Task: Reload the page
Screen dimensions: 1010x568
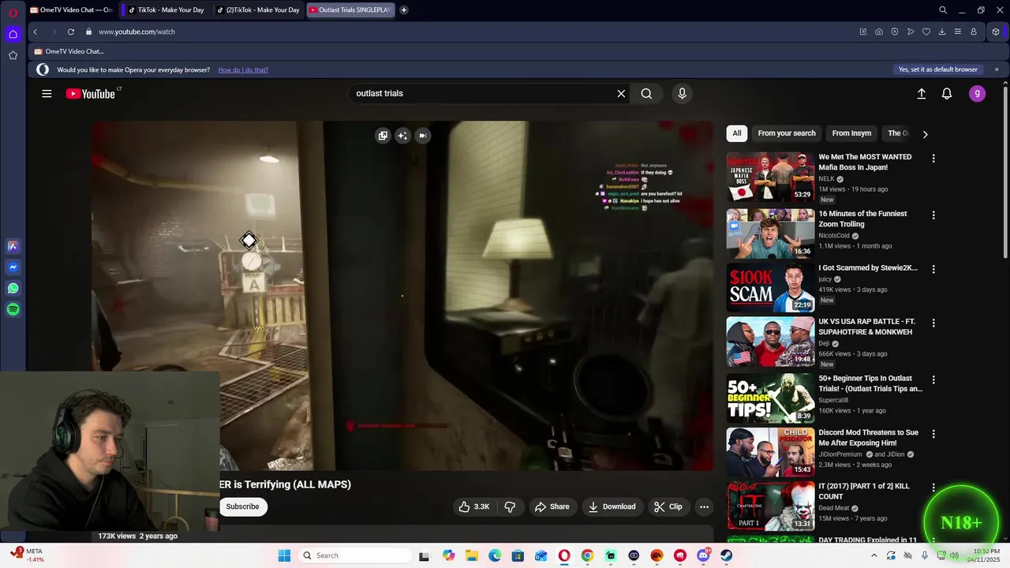Action: 70,32
